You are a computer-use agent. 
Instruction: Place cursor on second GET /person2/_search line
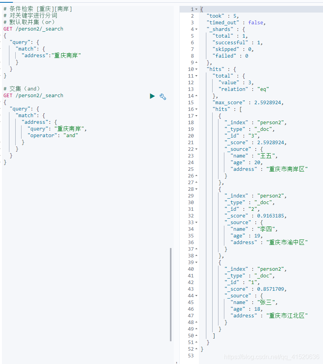pos(33,96)
